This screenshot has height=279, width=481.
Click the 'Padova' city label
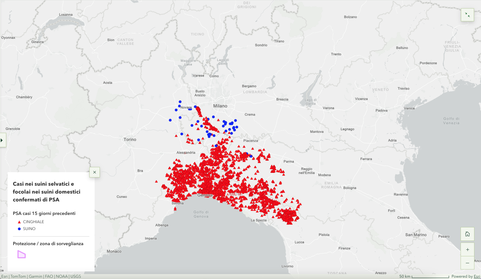click(381, 110)
